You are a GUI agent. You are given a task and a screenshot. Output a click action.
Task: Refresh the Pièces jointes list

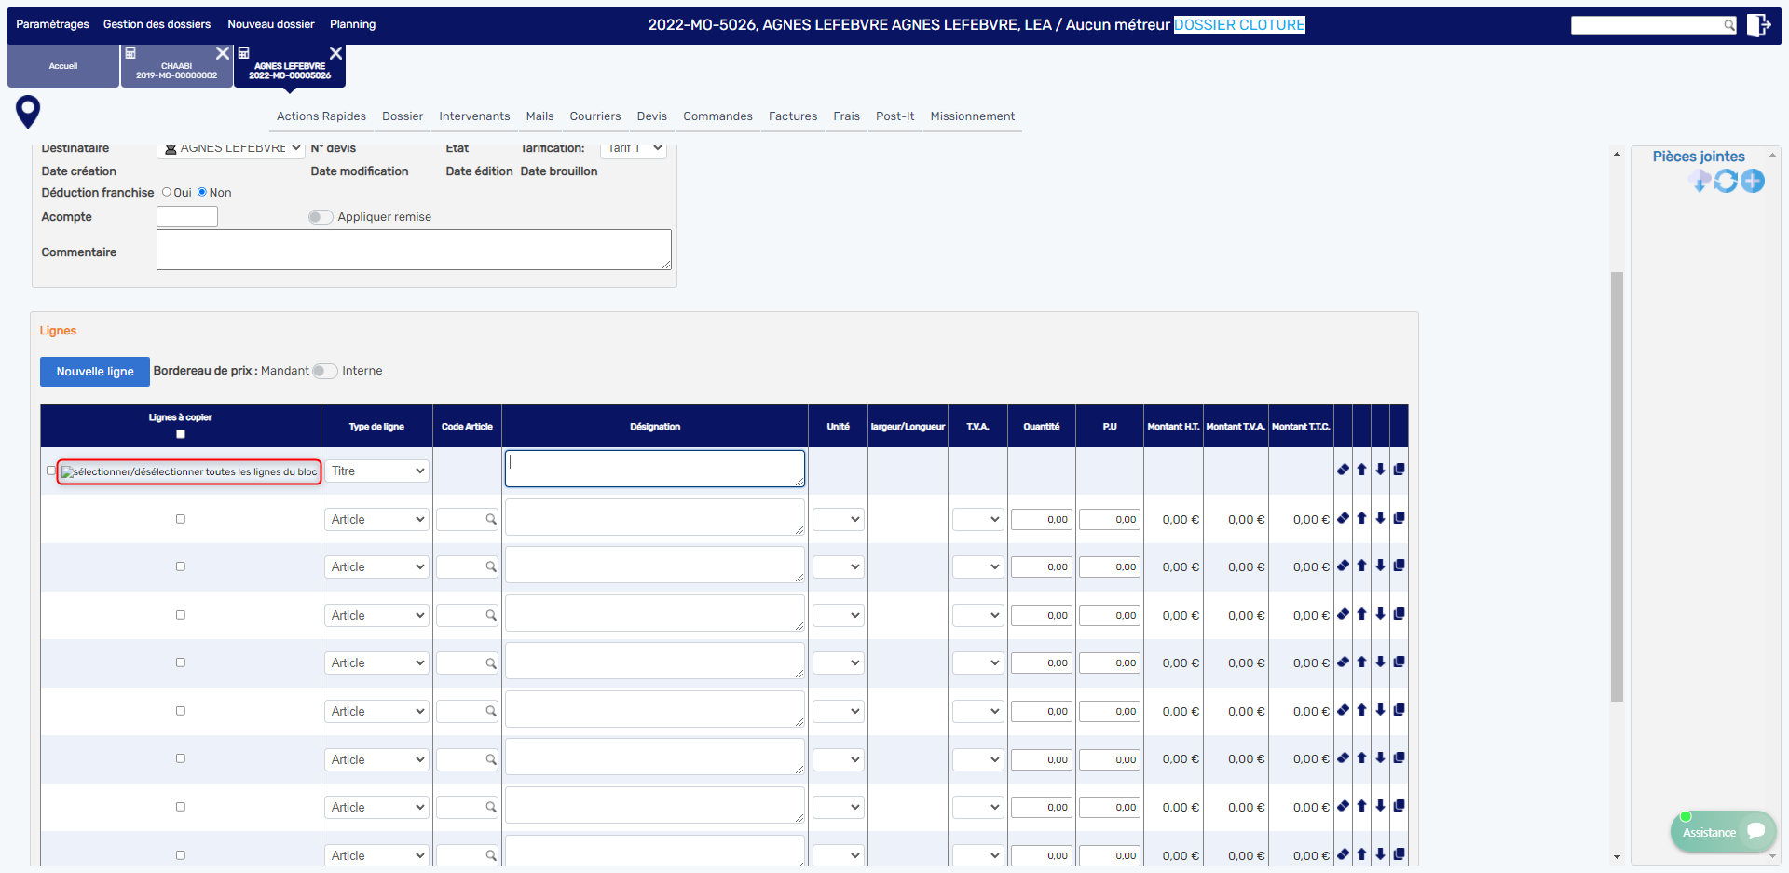click(1726, 181)
